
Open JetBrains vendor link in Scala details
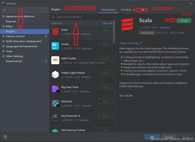(165, 28)
